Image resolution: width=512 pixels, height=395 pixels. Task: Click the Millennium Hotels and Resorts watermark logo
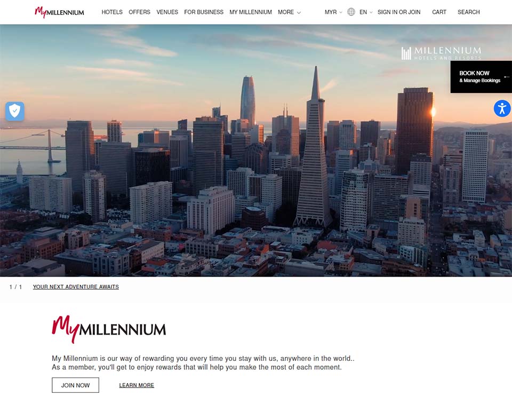coord(441,53)
